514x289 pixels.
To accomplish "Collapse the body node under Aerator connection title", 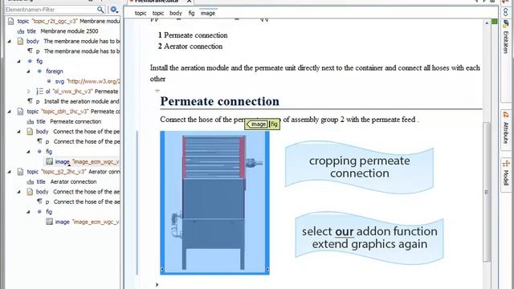I will pyautogui.click(x=18, y=192).
